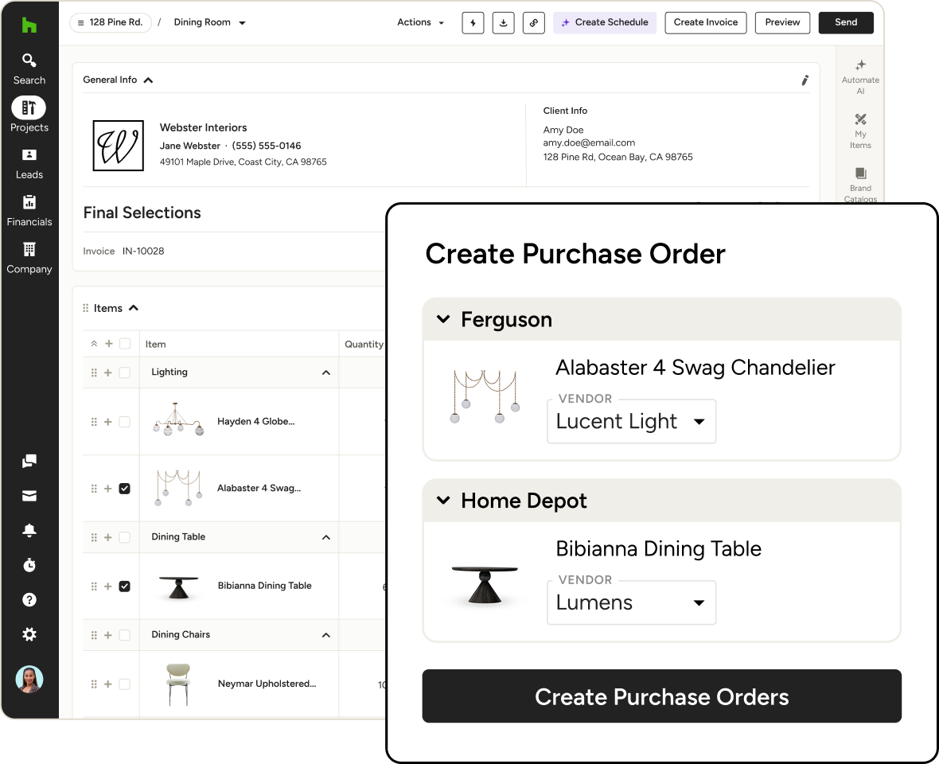Open the notifications bell
939x764 pixels.
click(x=29, y=530)
